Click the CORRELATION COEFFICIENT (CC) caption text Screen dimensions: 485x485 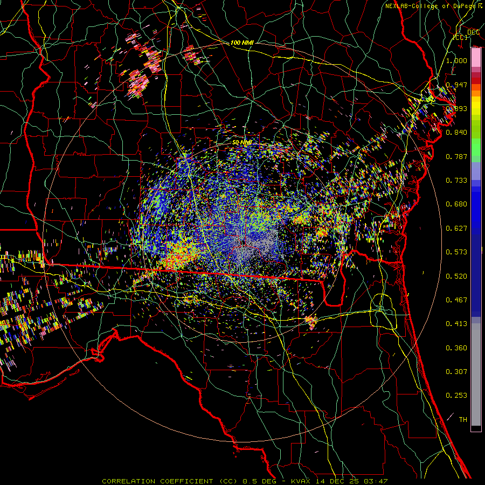click(170, 481)
